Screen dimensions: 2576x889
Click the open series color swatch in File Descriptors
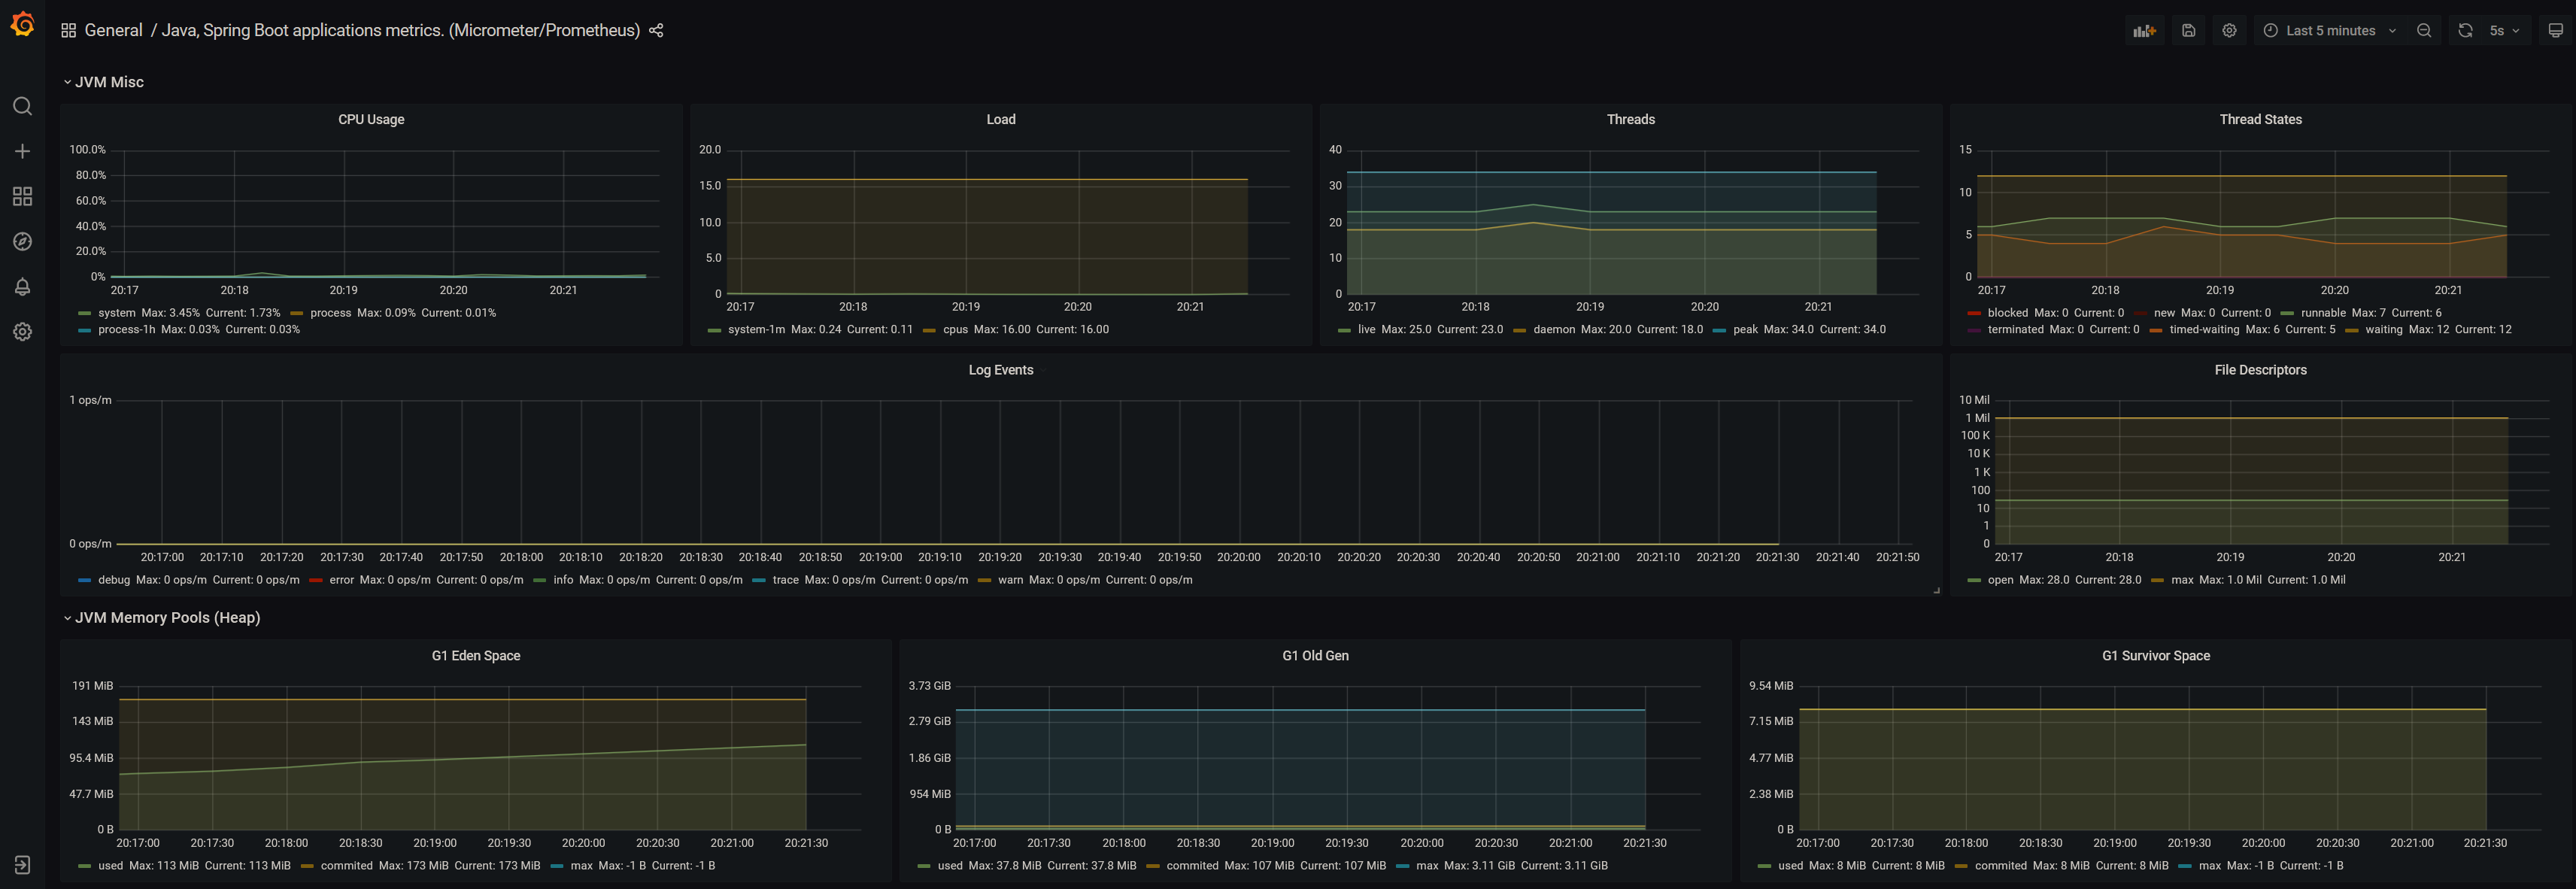tap(1974, 581)
